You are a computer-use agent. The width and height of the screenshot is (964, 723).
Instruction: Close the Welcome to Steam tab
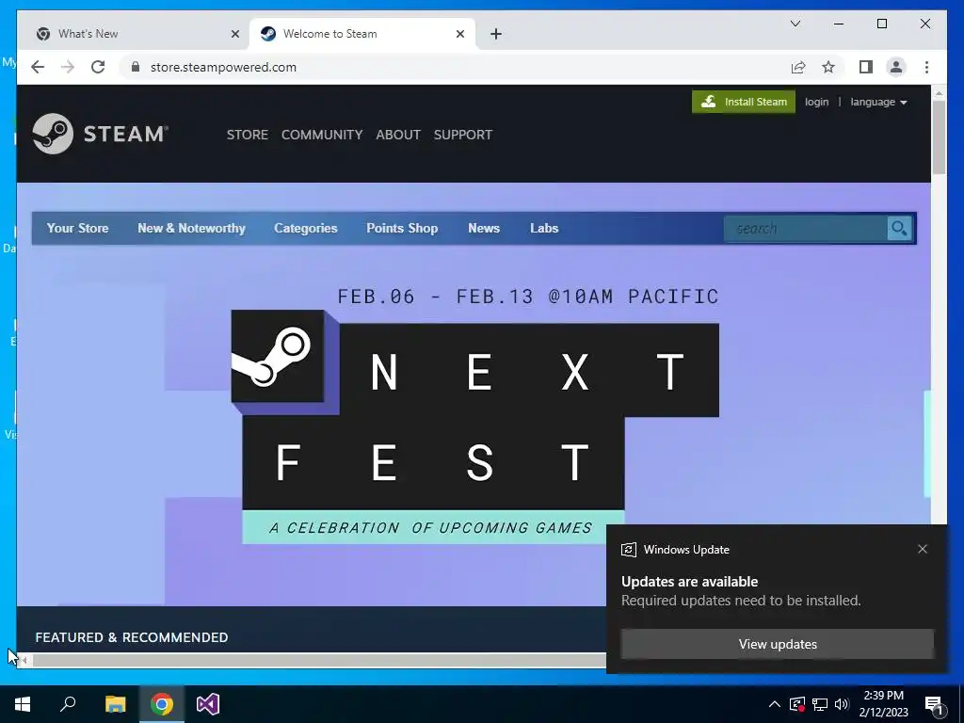[x=459, y=34]
